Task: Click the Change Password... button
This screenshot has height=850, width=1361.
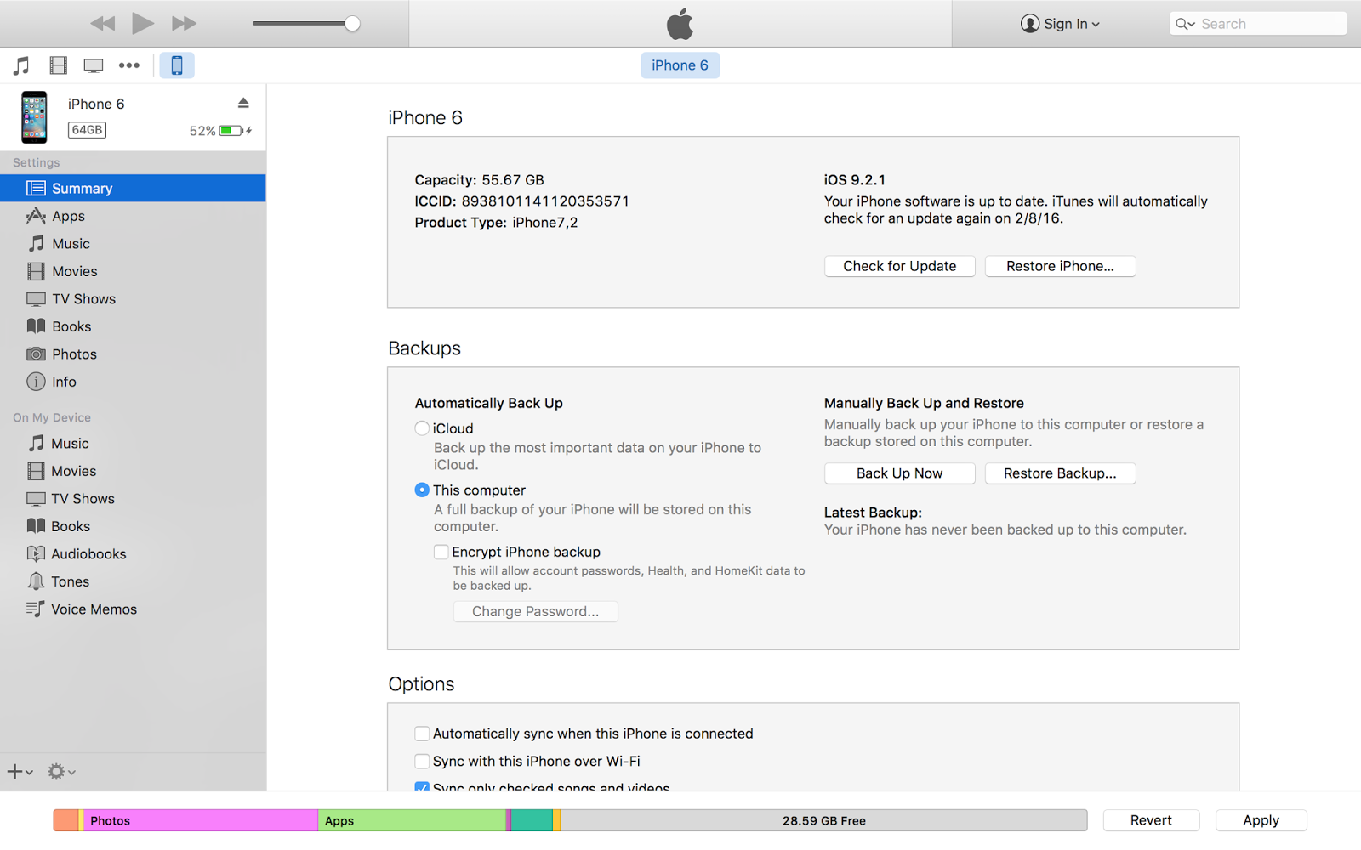Action: (x=535, y=611)
